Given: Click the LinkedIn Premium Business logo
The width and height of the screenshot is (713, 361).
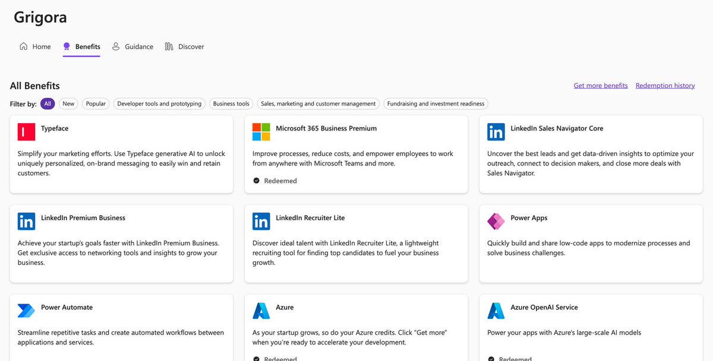Looking at the screenshot, I should pos(26,222).
